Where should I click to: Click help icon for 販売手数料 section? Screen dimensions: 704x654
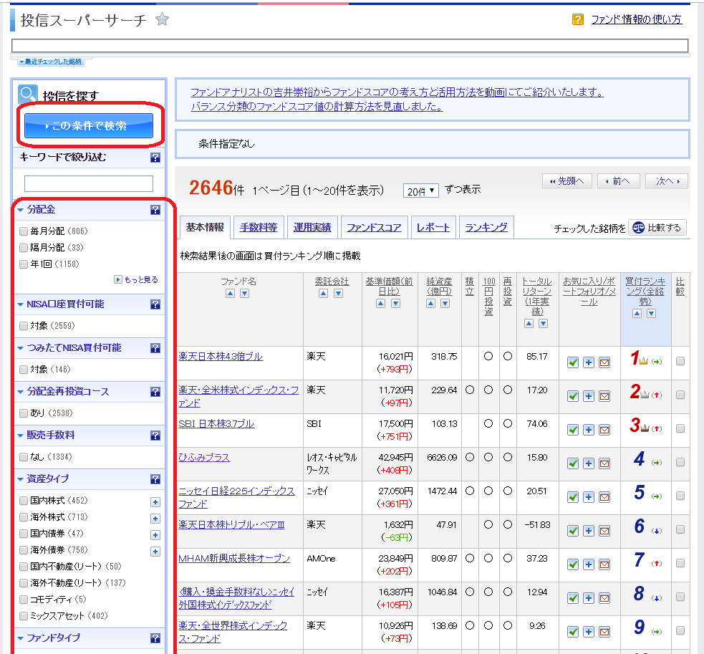(x=155, y=435)
